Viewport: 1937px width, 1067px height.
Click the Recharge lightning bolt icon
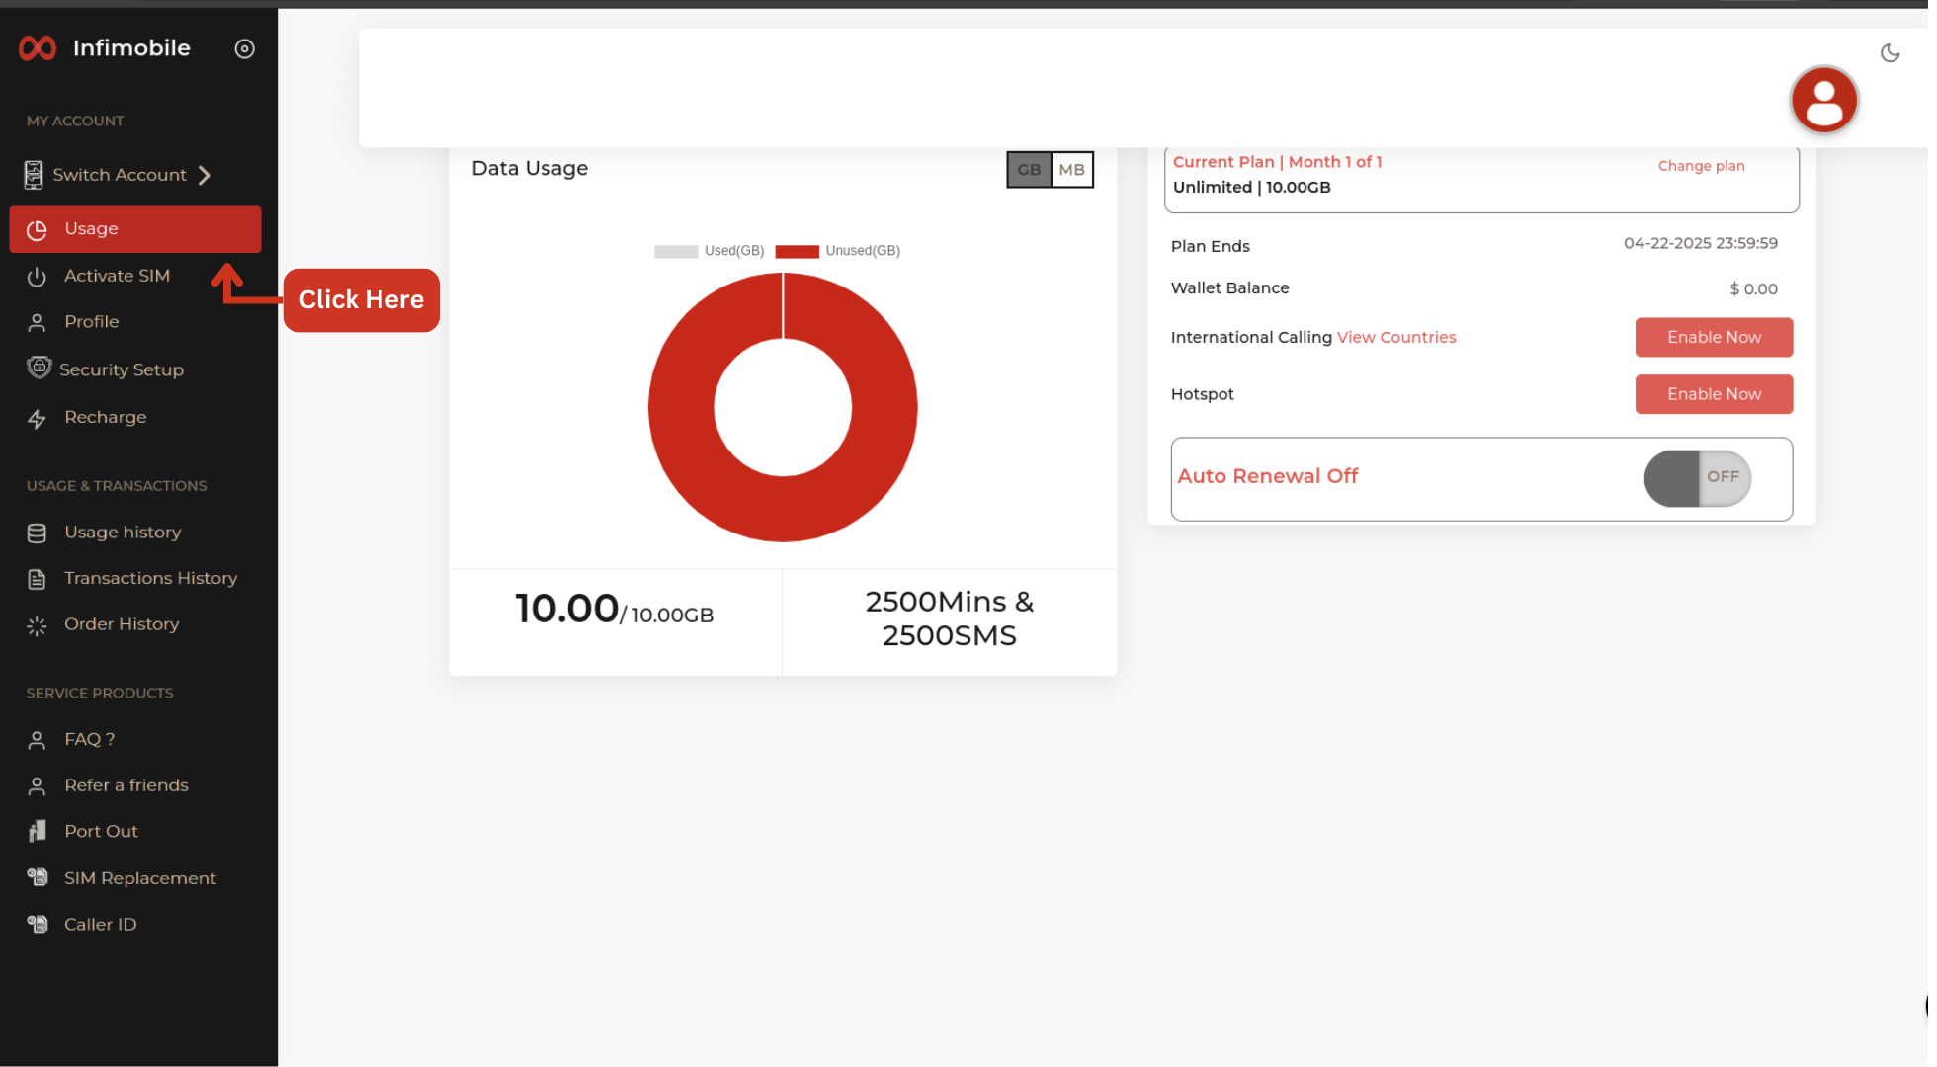37,419
